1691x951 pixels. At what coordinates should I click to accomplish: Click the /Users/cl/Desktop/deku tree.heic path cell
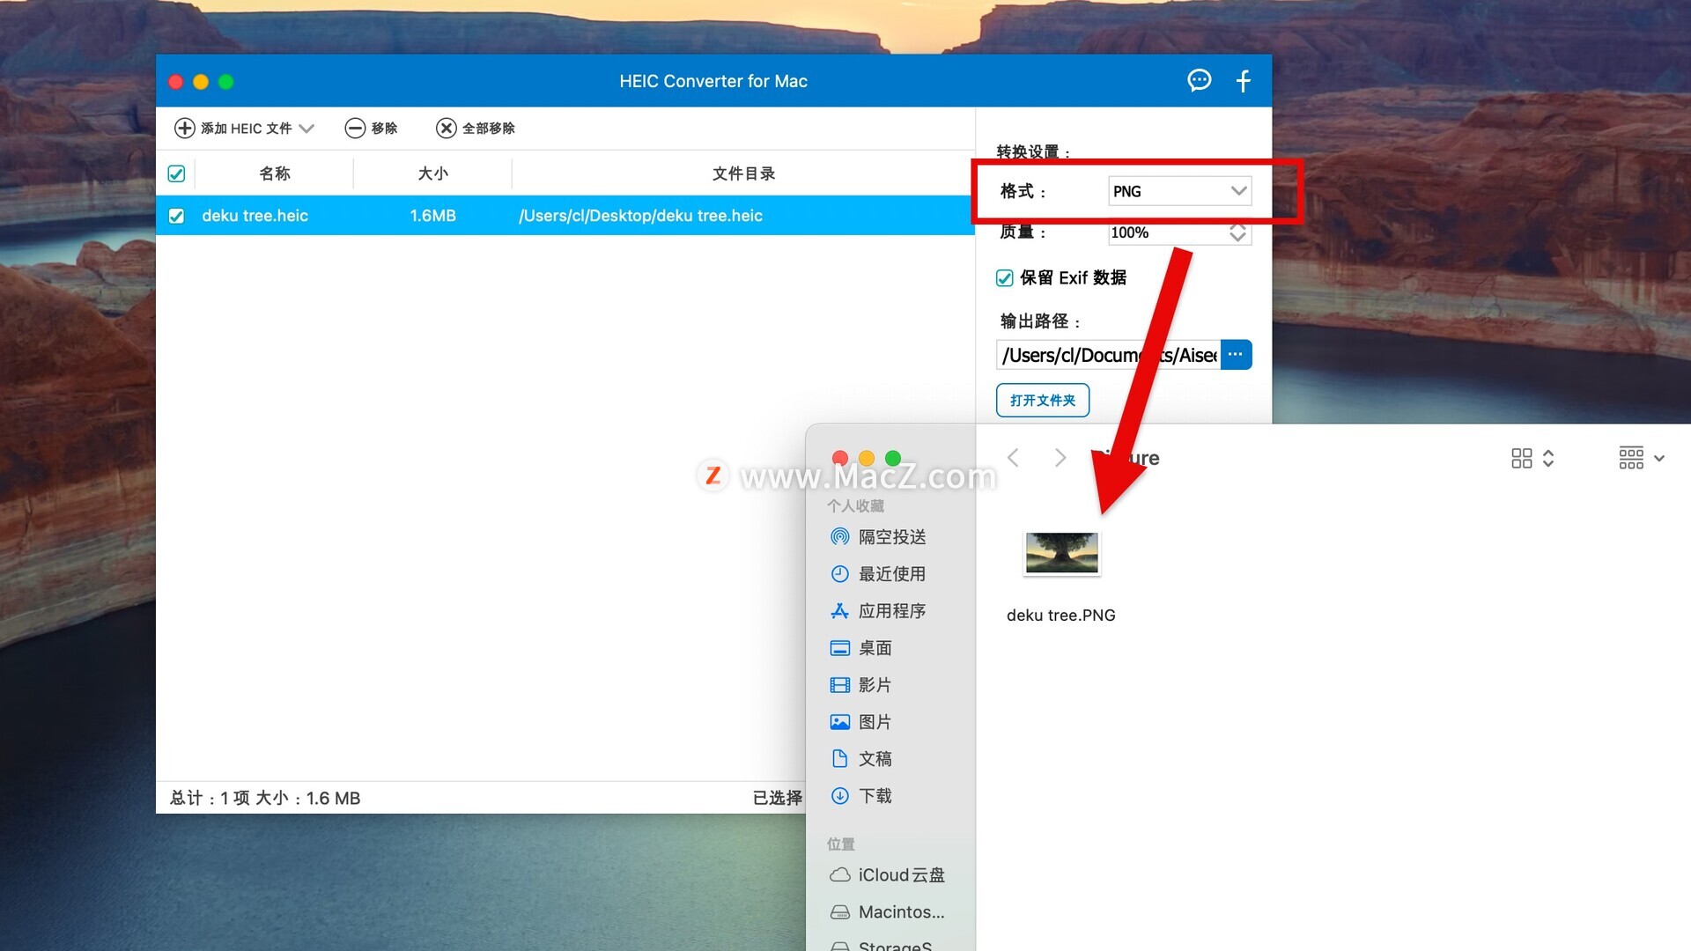click(x=640, y=216)
